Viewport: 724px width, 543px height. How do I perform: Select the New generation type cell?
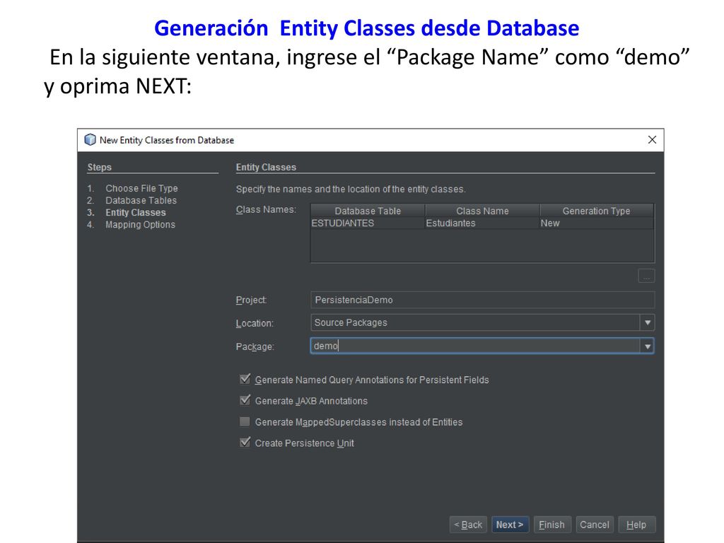597,223
